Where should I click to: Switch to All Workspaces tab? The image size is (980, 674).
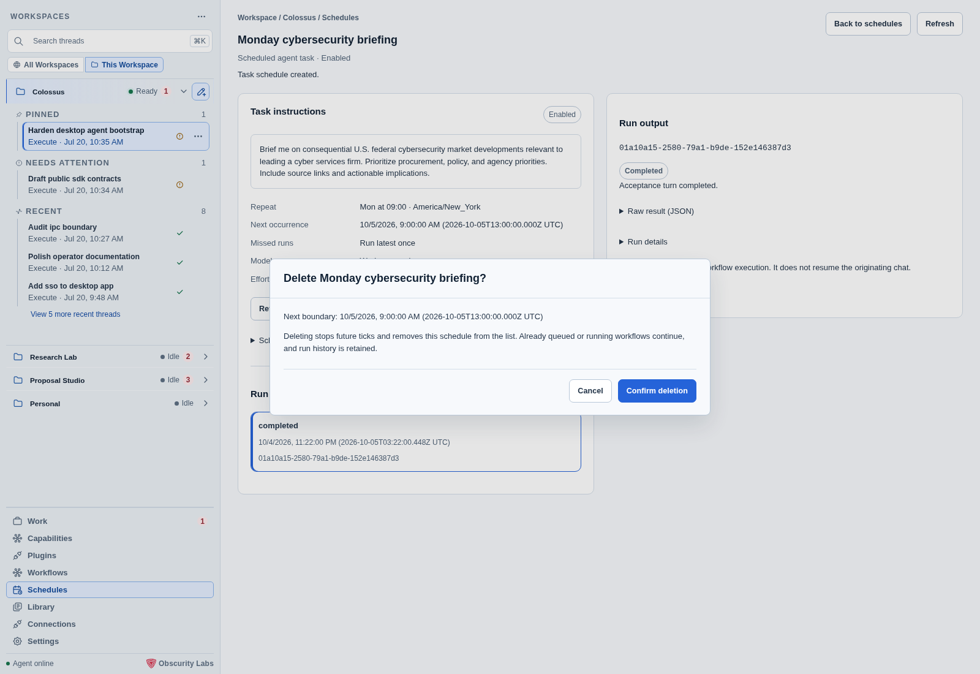click(x=46, y=65)
